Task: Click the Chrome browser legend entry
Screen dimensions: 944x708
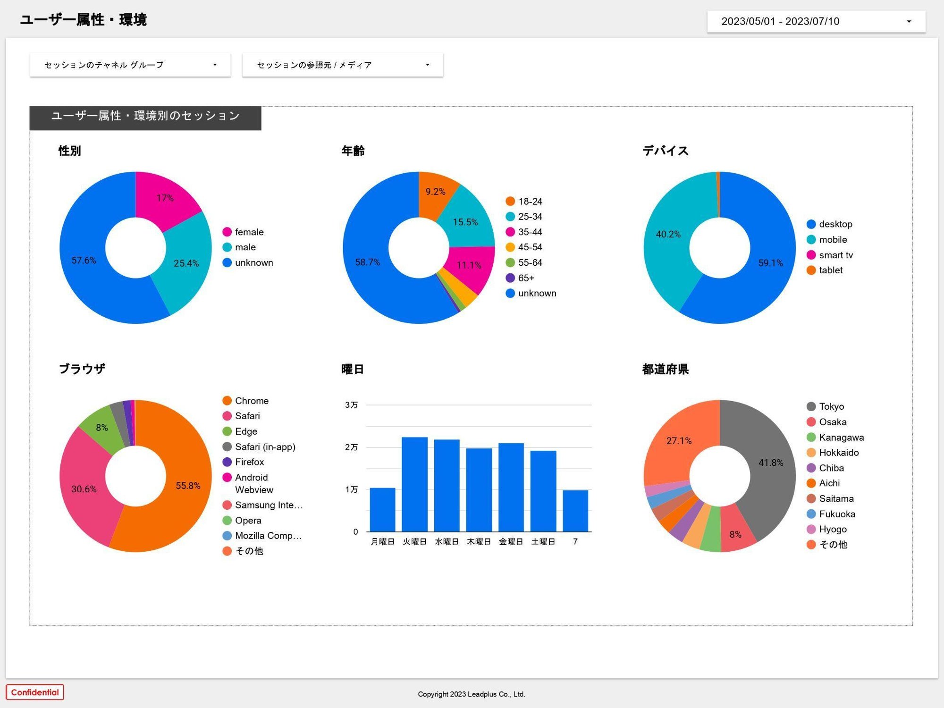Action: click(245, 401)
